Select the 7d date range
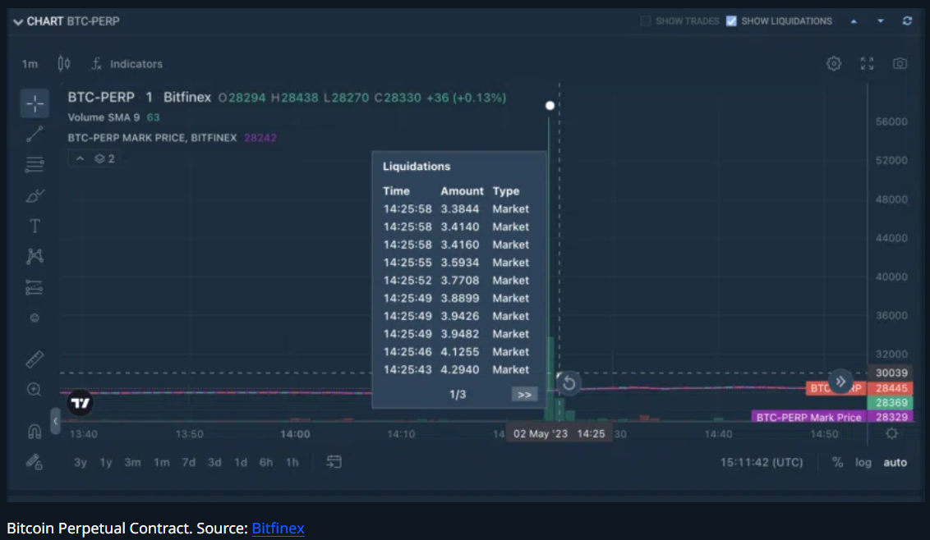The width and height of the screenshot is (930, 540). [189, 462]
